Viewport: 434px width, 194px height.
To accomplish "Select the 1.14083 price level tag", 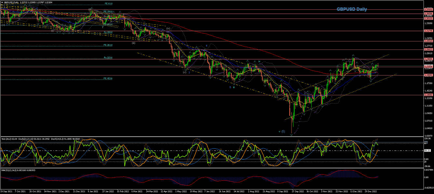I will [428, 95].
